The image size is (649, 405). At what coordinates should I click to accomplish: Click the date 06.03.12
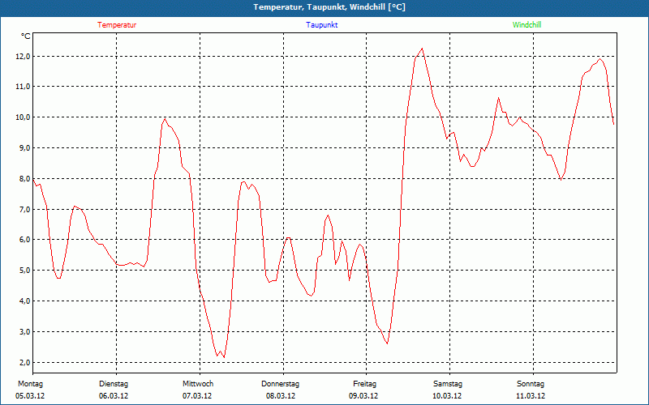114,396
